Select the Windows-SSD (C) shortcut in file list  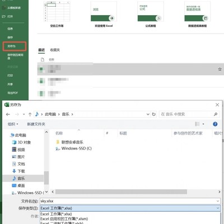click(x=73, y=148)
